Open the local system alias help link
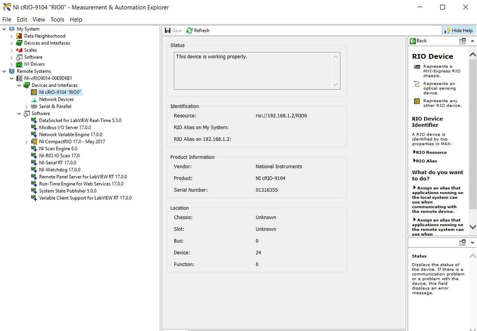This screenshot has width=477, height=331. coord(437,200)
